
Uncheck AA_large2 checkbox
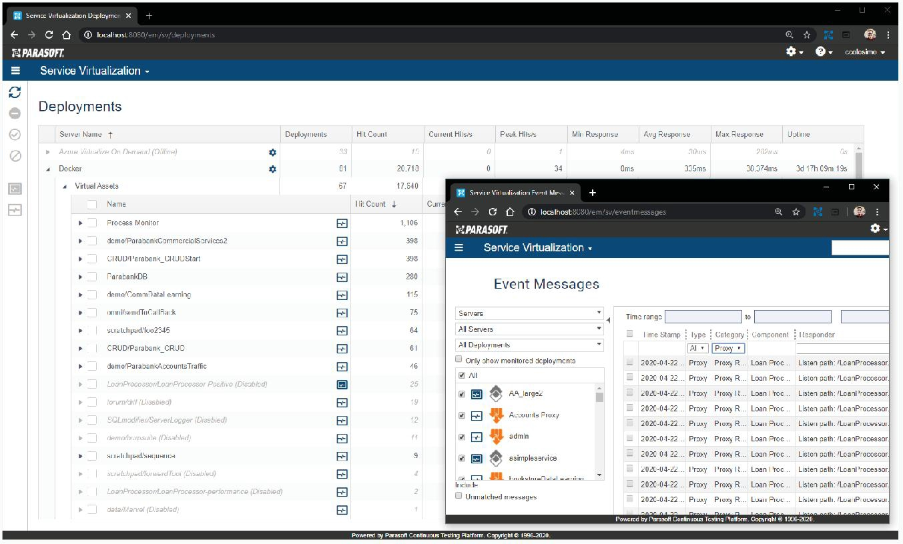click(x=463, y=394)
